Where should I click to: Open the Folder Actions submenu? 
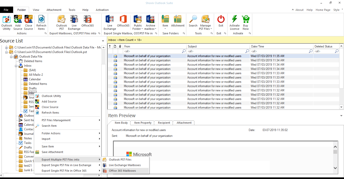(68, 133)
